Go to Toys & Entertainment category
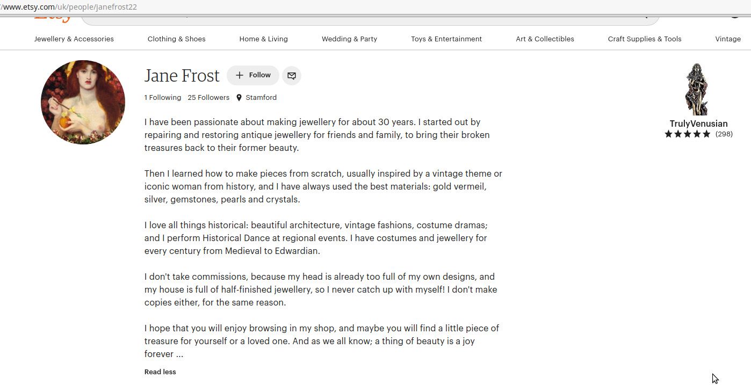 point(446,39)
